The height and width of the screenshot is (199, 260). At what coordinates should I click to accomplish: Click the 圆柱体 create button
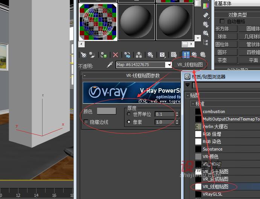point(226,45)
